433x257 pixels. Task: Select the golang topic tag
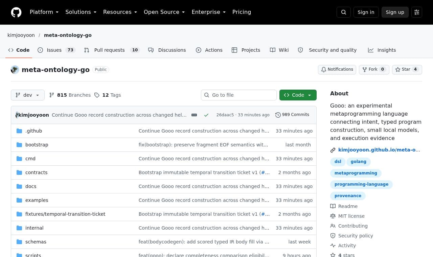point(359,162)
